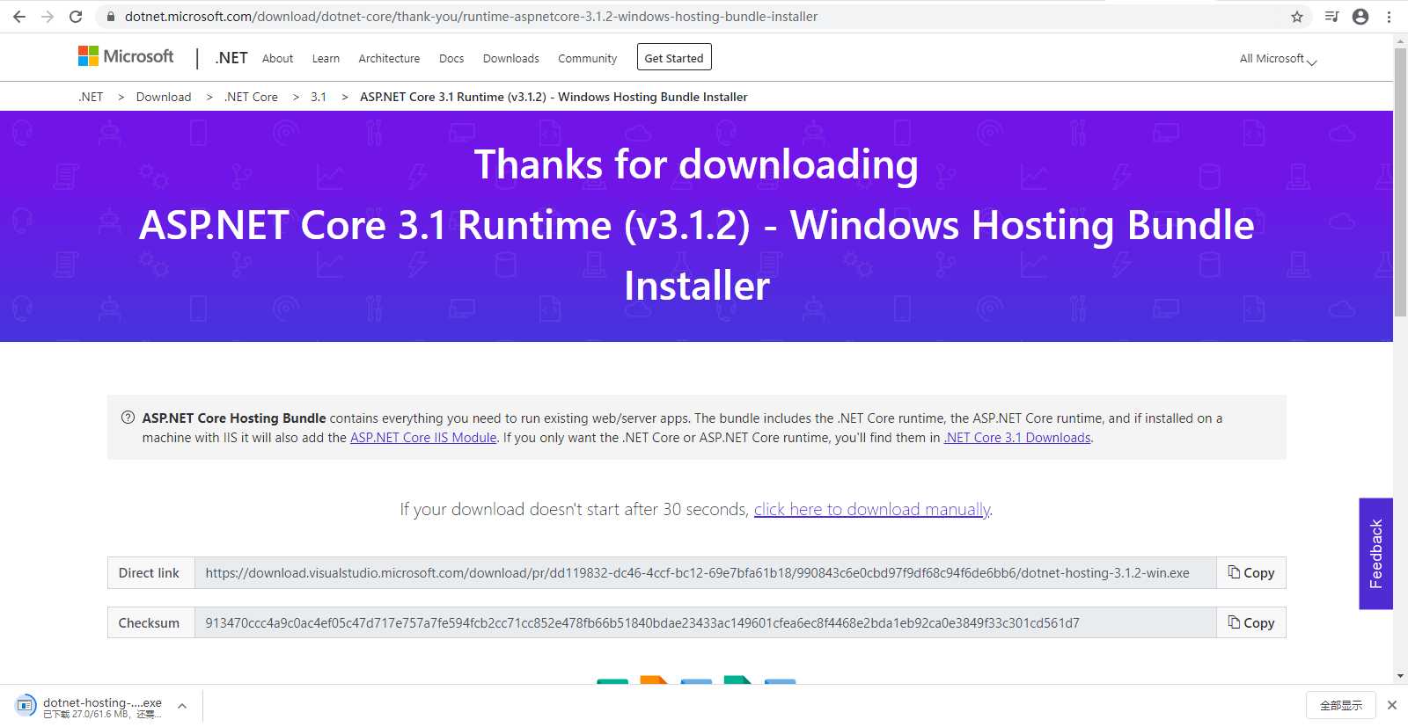Viewport: 1408px width, 727px height.
Task: Open the Learn menu item
Action: coord(326,58)
